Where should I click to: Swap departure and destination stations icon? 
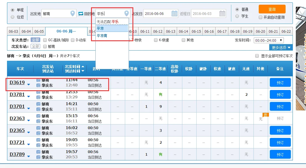[x=81, y=14]
